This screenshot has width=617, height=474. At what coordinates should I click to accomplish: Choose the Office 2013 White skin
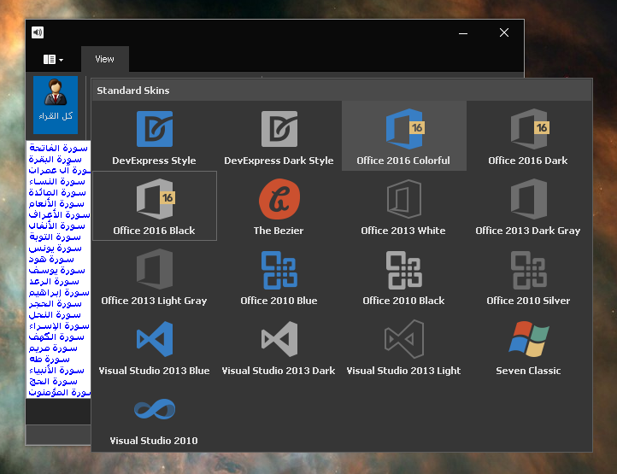(403, 199)
